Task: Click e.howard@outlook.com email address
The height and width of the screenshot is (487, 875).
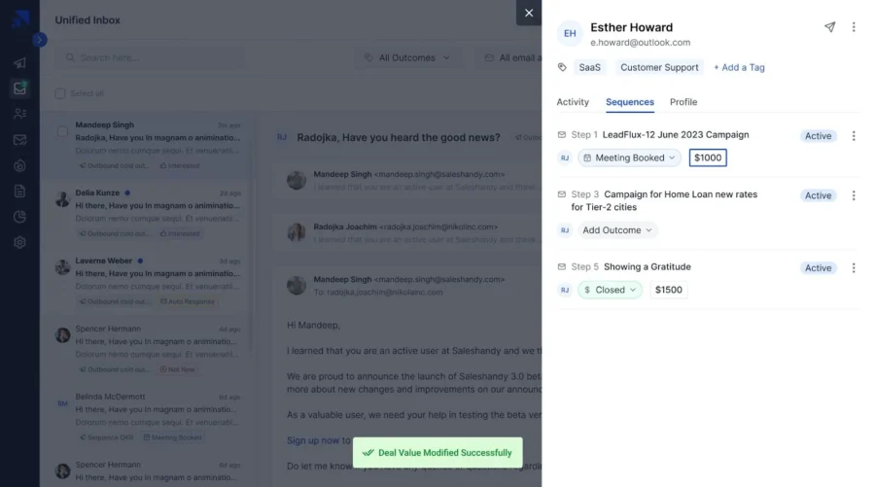Action: pos(640,43)
